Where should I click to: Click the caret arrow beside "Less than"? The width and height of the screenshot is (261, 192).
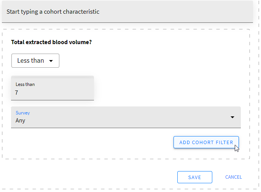pyautogui.click(x=51, y=61)
